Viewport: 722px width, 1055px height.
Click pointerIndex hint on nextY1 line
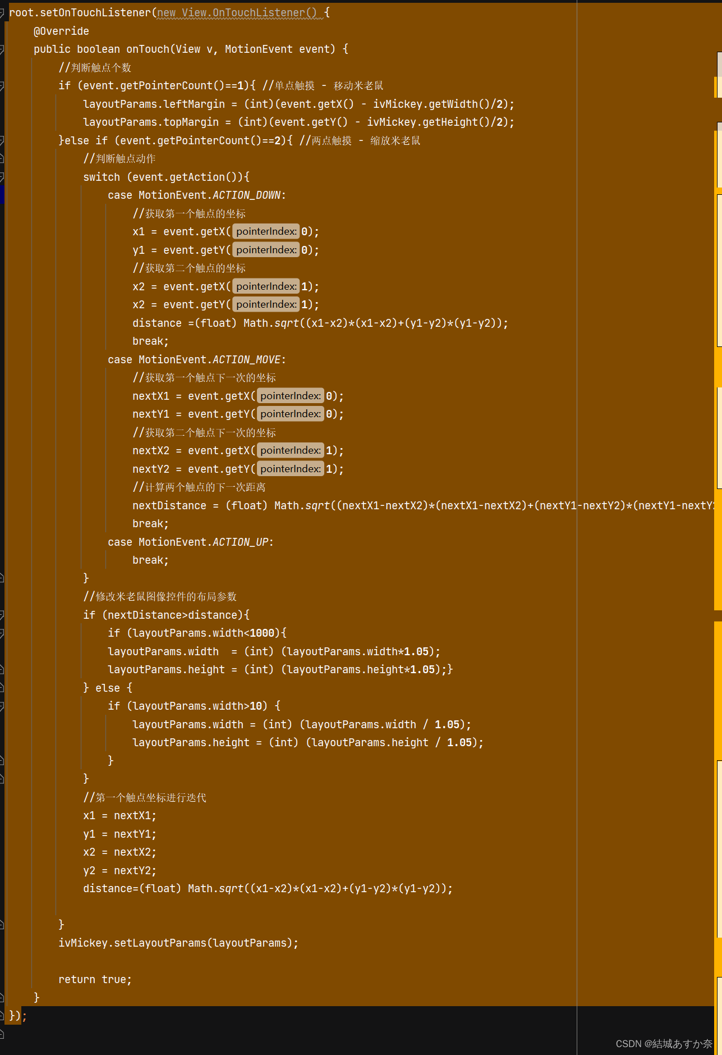[291, 414]
